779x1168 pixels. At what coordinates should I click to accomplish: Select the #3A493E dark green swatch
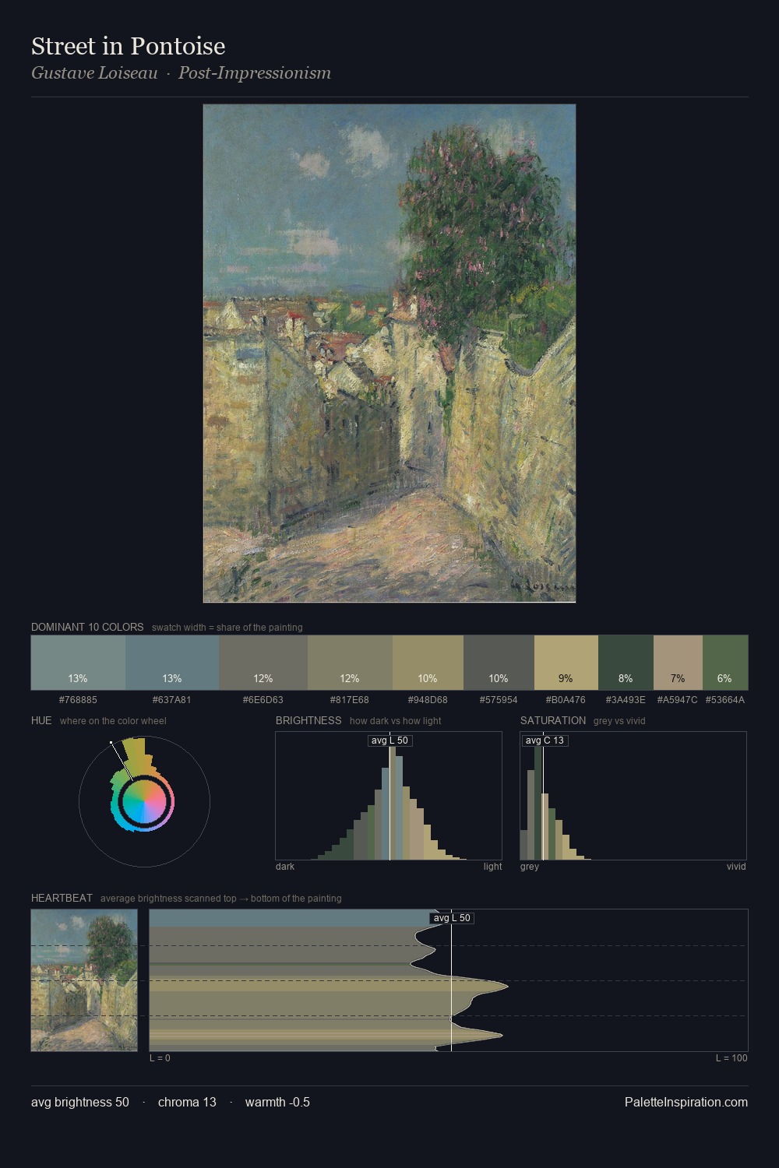pyautogui.click(x=626, y=663)
